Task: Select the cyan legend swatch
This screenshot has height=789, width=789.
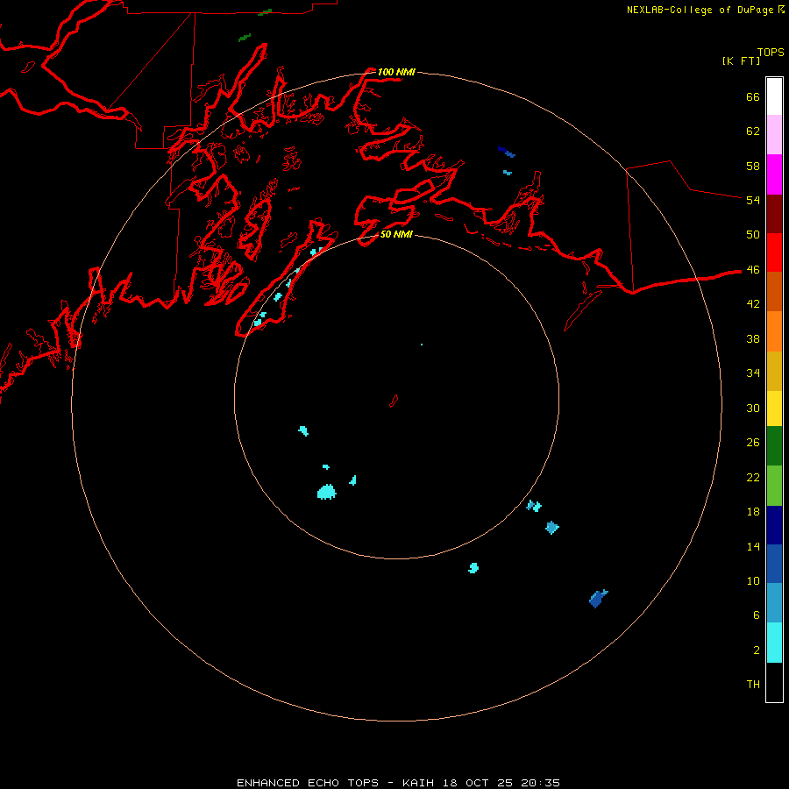Action: click(774, 643)
